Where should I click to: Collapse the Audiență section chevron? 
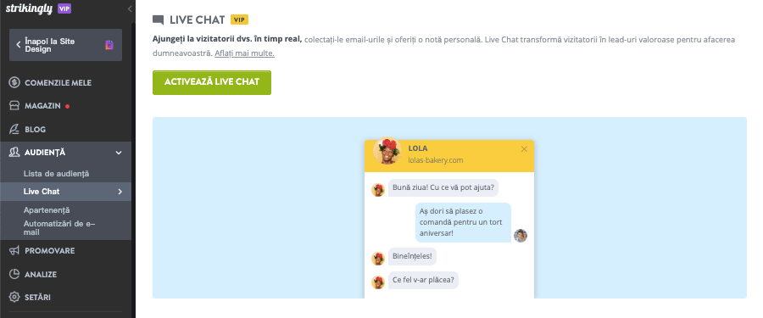pos(119,153)
